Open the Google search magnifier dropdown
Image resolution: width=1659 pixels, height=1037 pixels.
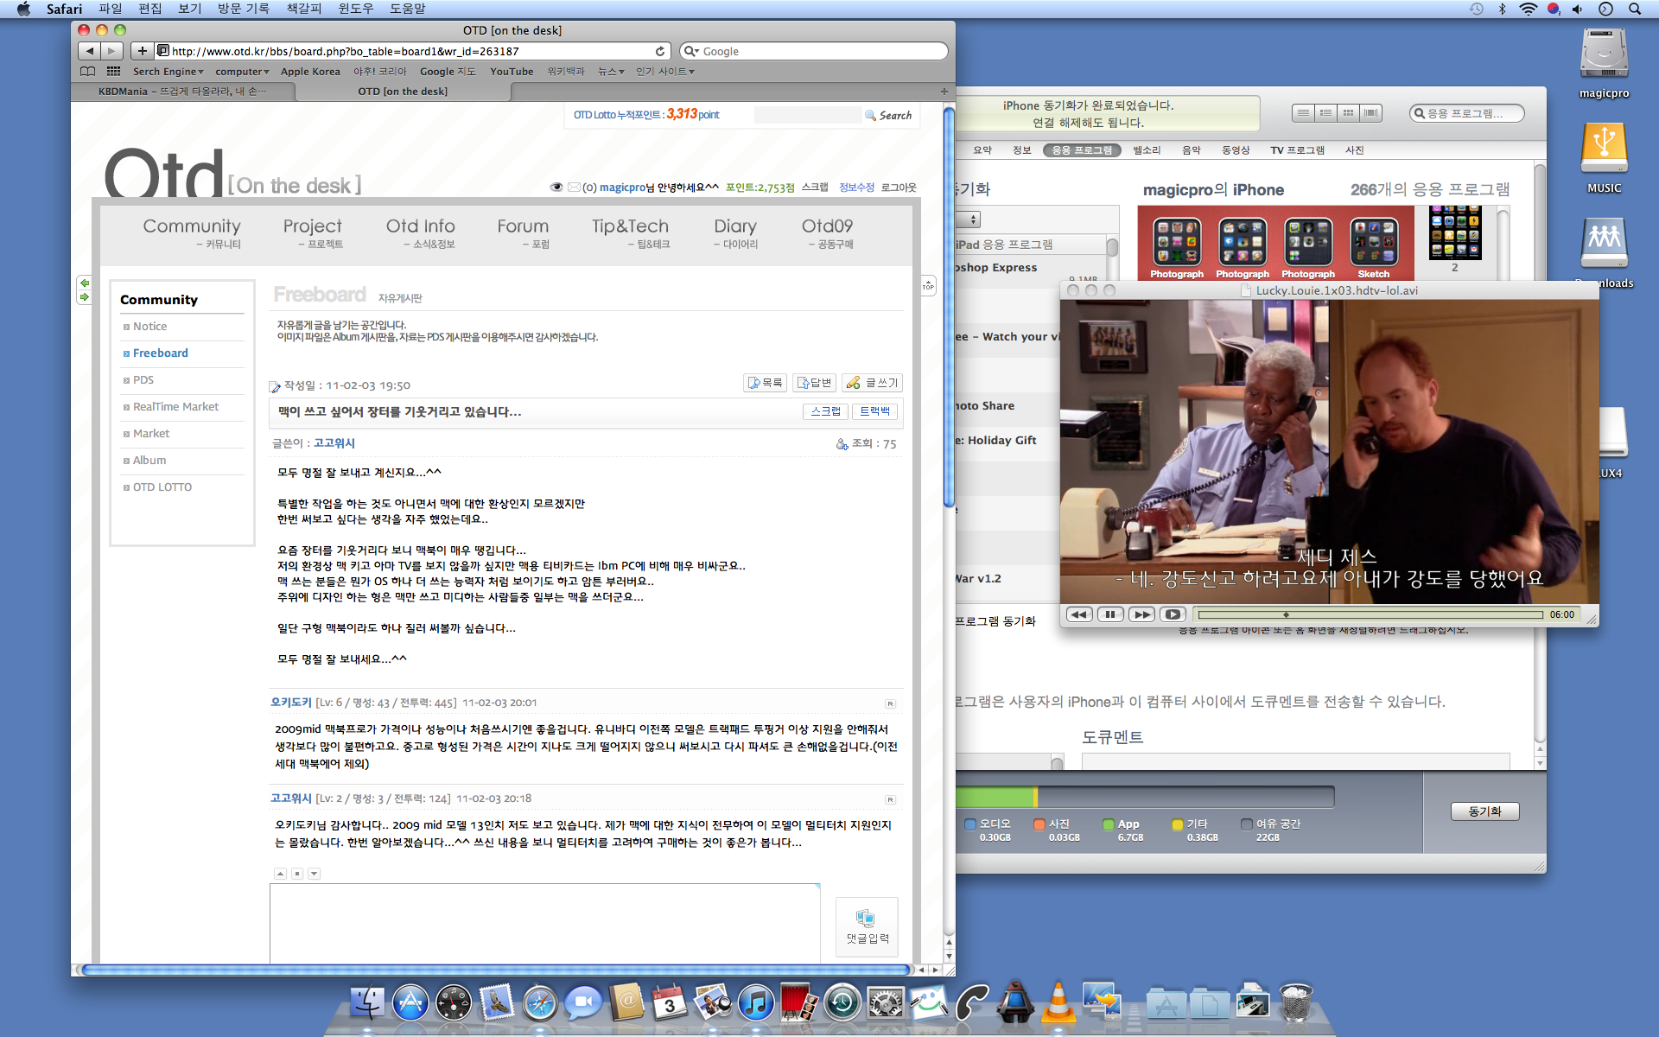pyautogui.click(x=691, y=51)
